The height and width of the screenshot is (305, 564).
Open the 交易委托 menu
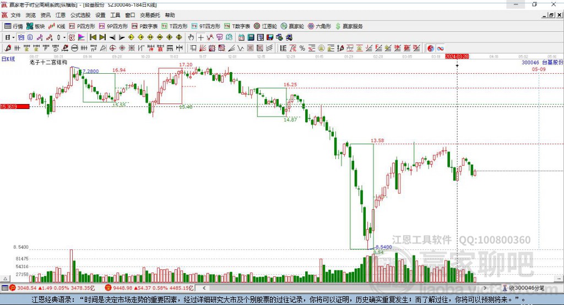point(150,15)
